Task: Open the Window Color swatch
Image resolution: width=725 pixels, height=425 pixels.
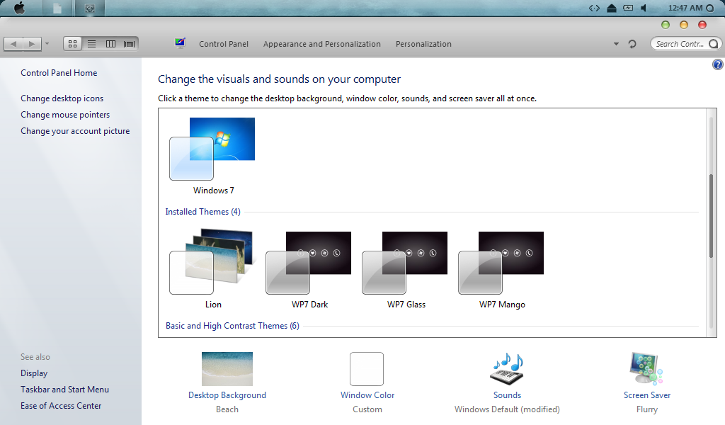Action: point(367,369)
